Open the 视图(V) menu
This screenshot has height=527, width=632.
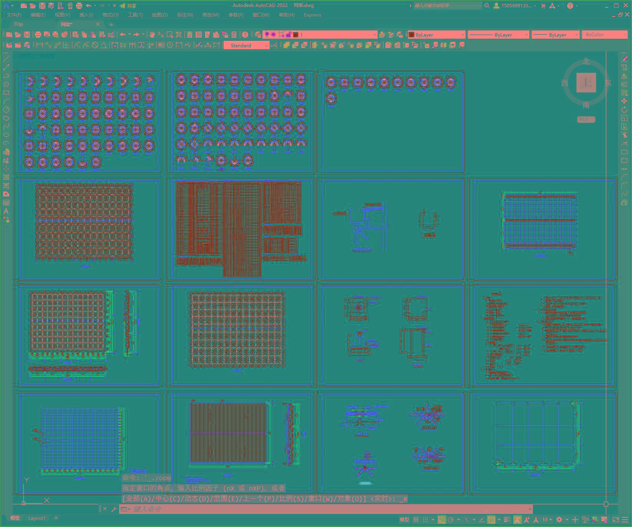tap(62, 15)
